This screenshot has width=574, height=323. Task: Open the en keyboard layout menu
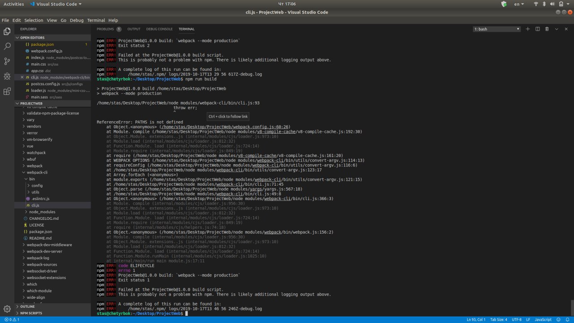519,4
